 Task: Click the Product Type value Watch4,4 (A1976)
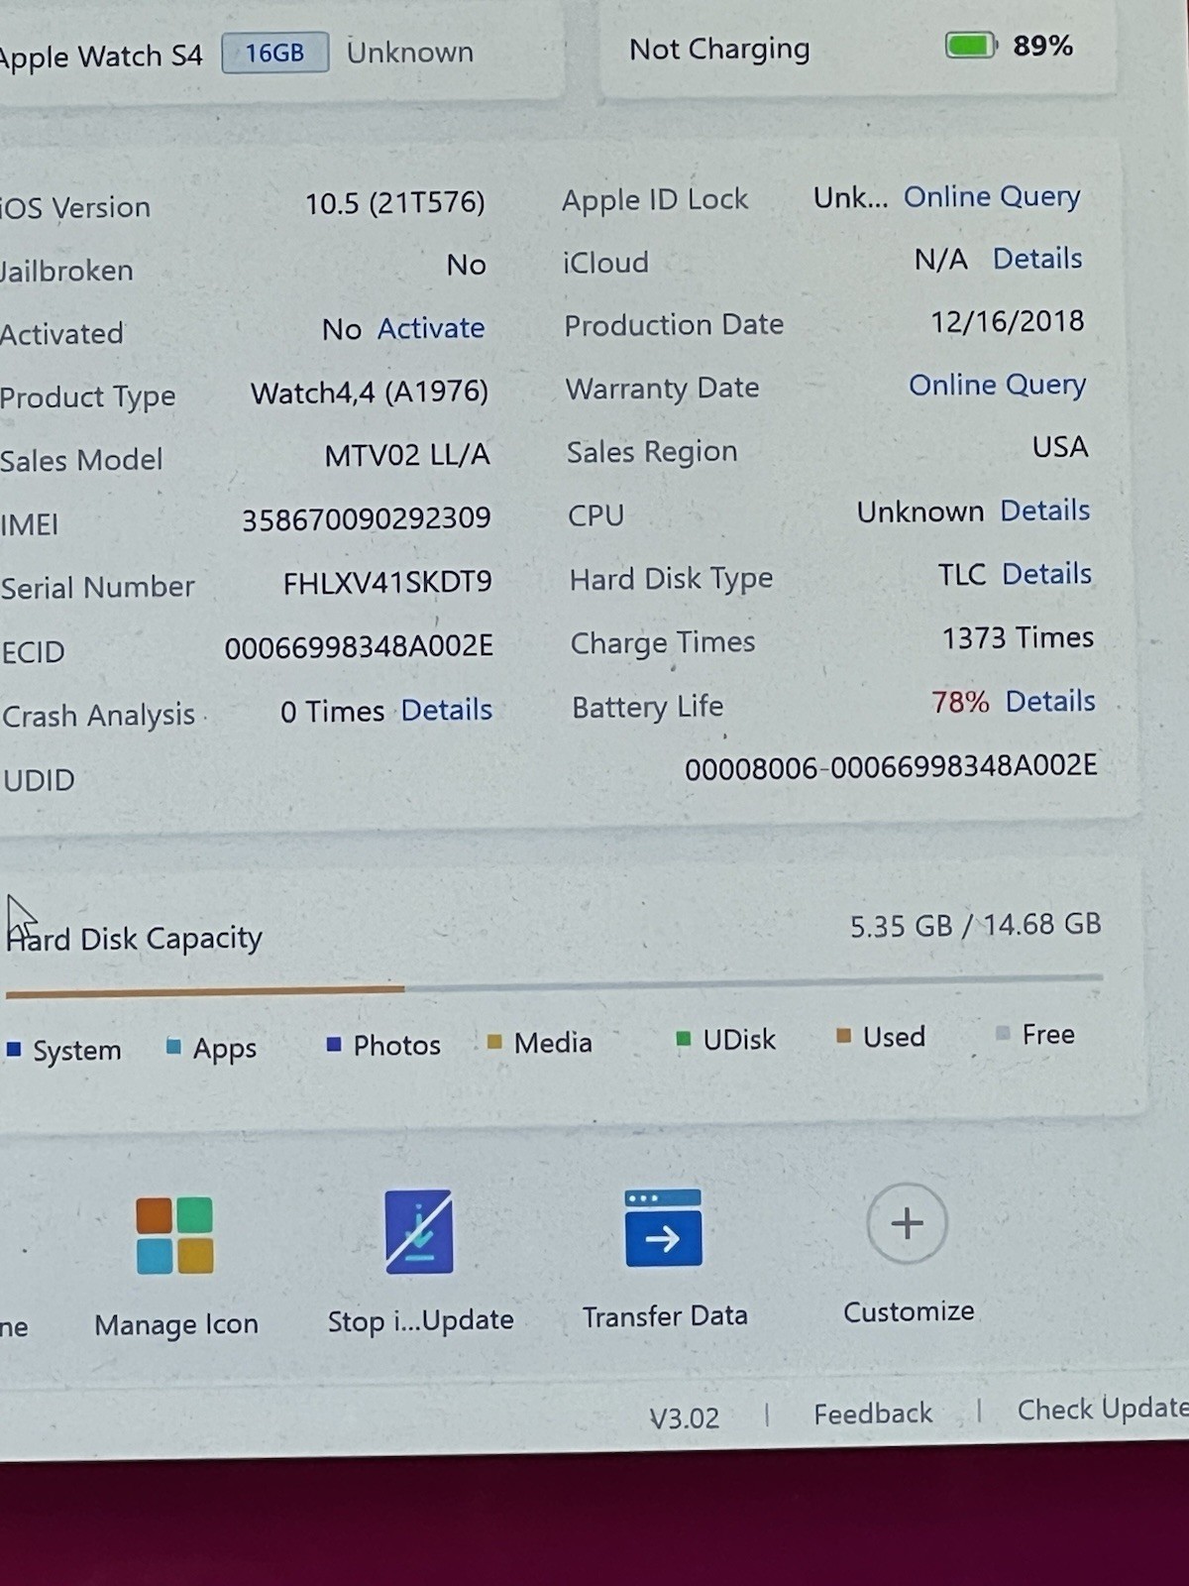370,393
